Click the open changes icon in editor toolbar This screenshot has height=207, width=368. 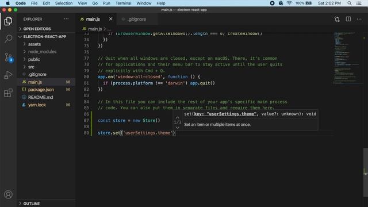point(337,19)
